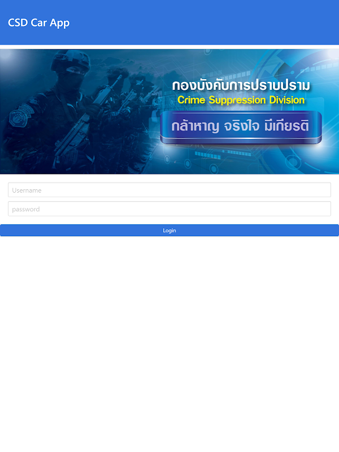Click the word มีเกียรติ on motto badge
The image size is (339, 452).
click(x=286, y=125)
